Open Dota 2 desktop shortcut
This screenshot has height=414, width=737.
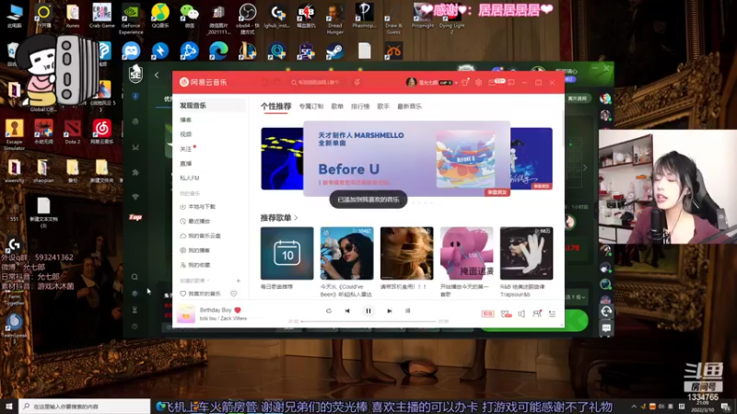(x=73, y=132)
